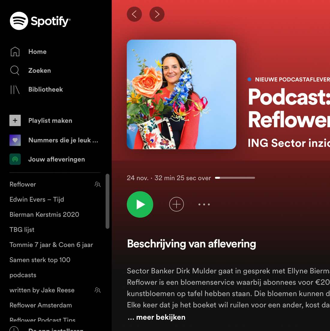Viewport: 330px width, 331px height.
Task: Add this episode to your library
Action: 176,204
